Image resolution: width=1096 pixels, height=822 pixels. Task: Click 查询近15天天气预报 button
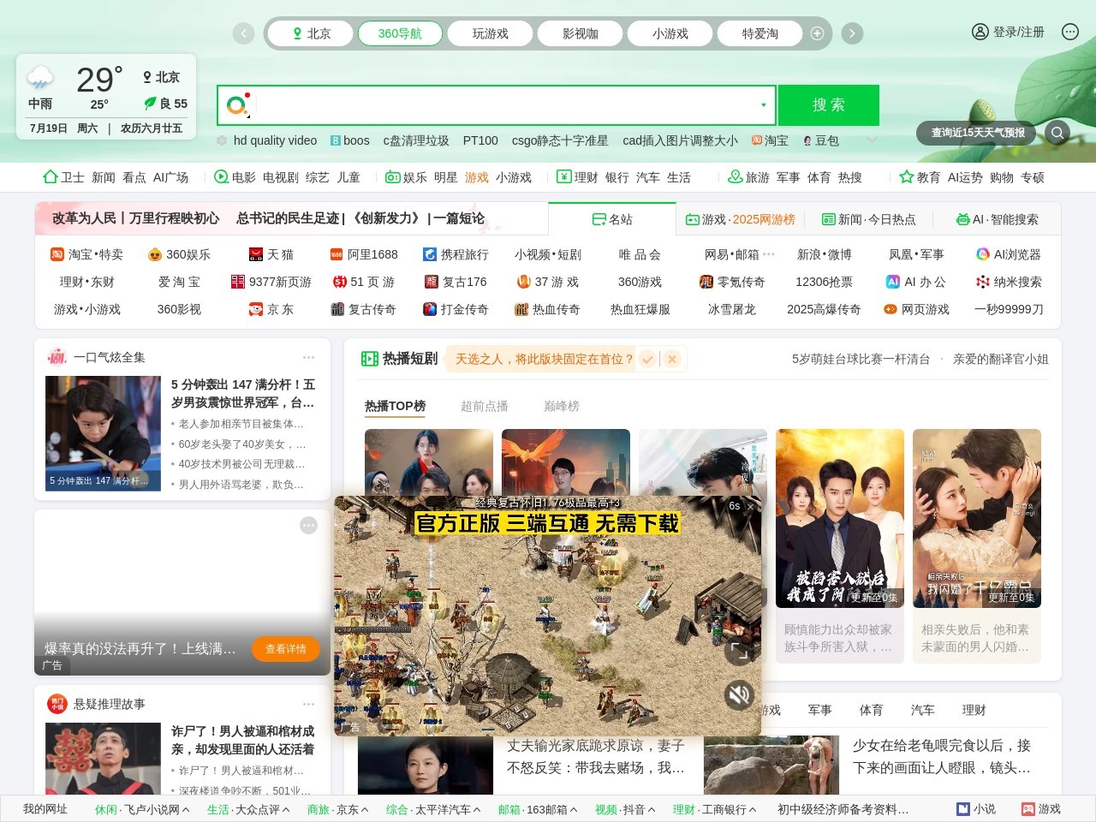point(978,133)
